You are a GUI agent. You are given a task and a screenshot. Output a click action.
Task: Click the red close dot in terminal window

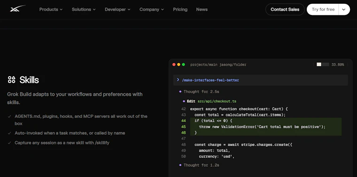click(x=174, y=65)
